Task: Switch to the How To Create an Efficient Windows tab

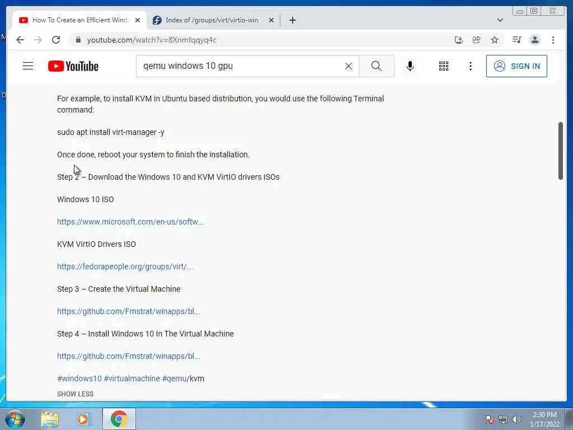Action: (81, 20)
